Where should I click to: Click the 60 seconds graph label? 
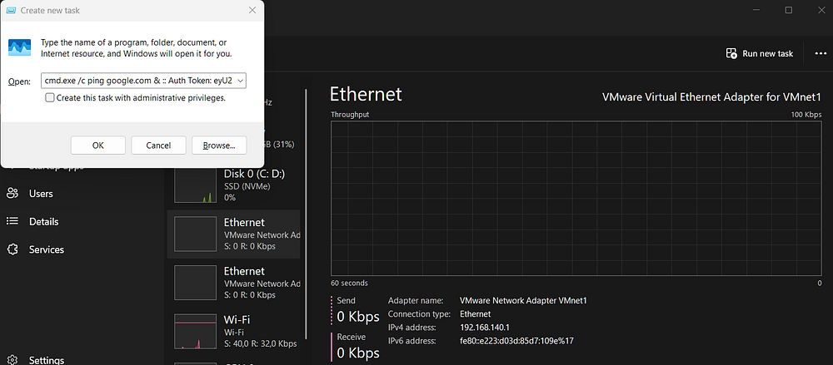click(x=349, y=283)
